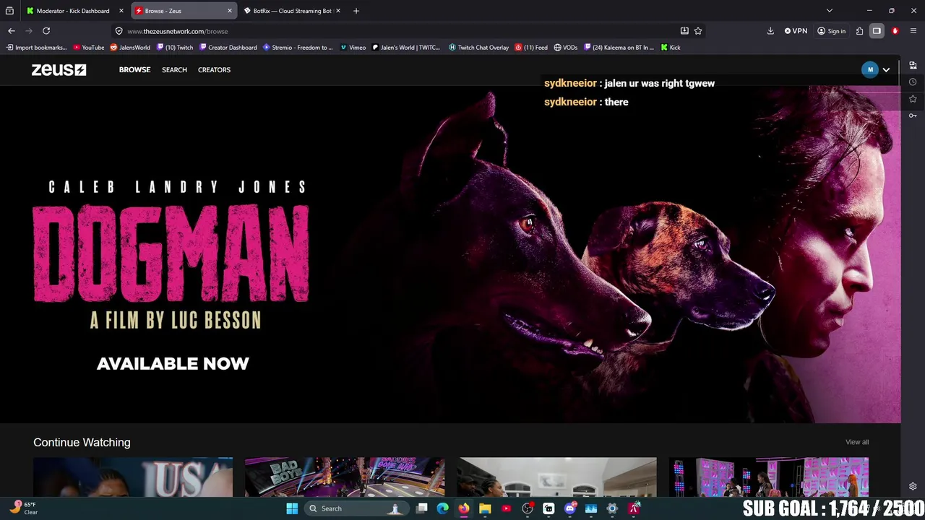925x520 pixels.
Task: Close the Moderator - Kick Dashboard tab
Action: [121, 11]
